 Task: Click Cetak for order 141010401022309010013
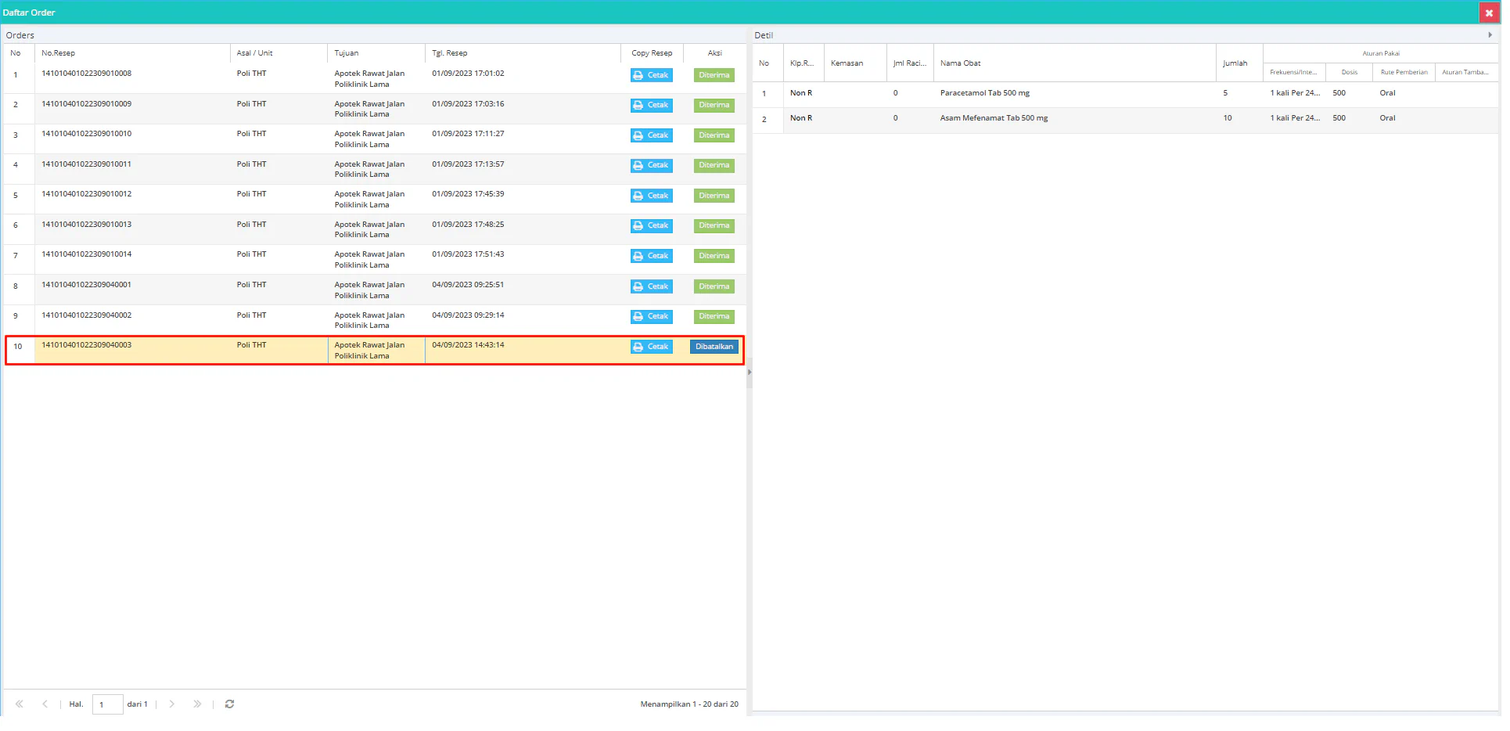[x=651, y=225]
